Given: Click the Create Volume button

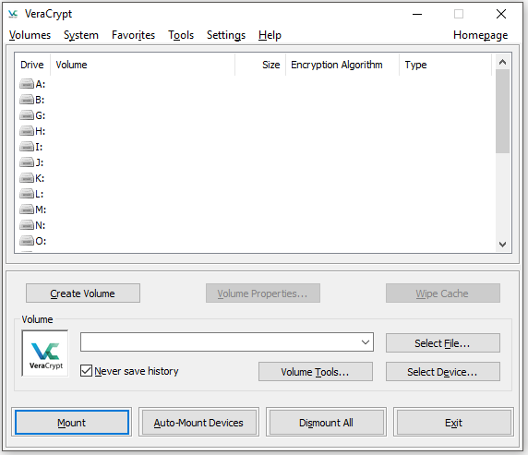Looking at the screenshot, I should [83, 293].
